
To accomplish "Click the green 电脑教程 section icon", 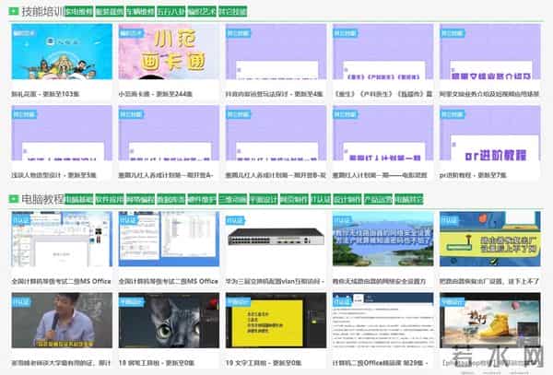I will click(13, 198).
